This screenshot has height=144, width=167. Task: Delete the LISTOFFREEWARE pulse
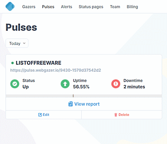pos(122,115)
